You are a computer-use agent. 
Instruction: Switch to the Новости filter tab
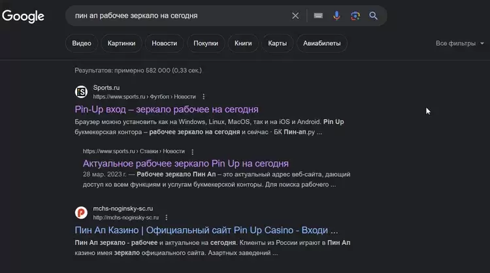click(x=165, y=43)
